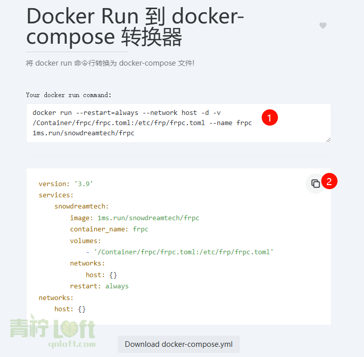Click the textarea resize grip corner
The height and width of the screenshot is (357, 364).
pyautogui.click(x=328, y=140)
